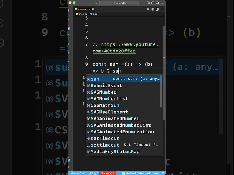Go forward with the right arrow in title bar
Screen dimensions: 234x175
coord(96,3)
